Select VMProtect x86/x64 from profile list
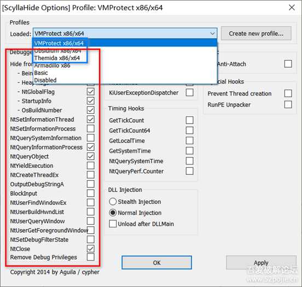This screenshot has height=287, width=302. (125, 43)
